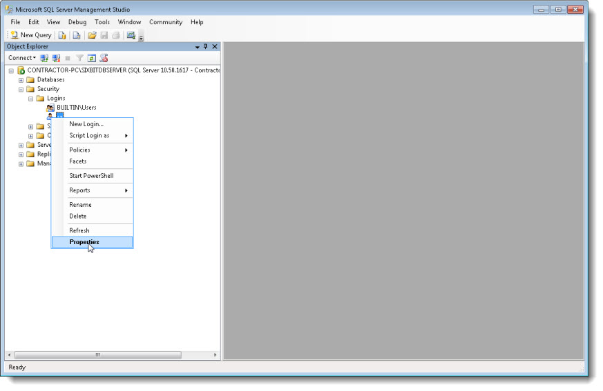
Task: Expand the Management node
Action: [21, 164]
